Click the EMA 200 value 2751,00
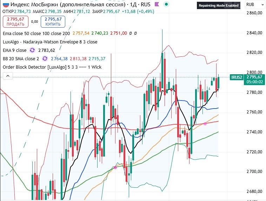266x201 pixels. point(119,33)
